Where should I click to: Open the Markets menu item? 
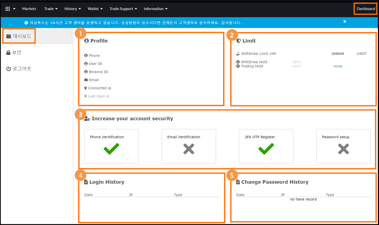(x=29, y=9)
